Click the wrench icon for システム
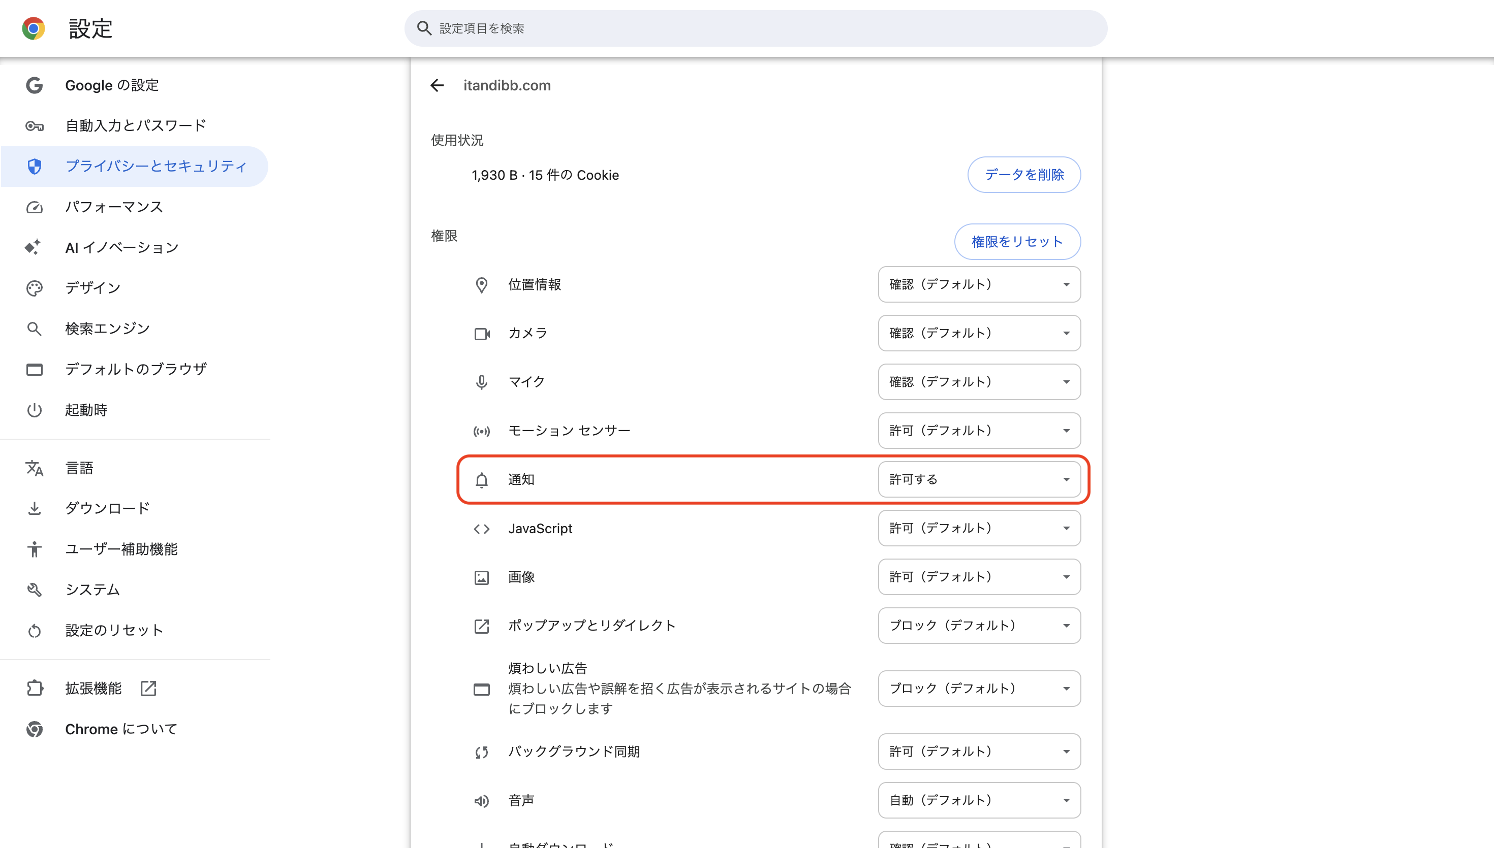The height and width of the screenshot is (848, 1494). point(35,590)
